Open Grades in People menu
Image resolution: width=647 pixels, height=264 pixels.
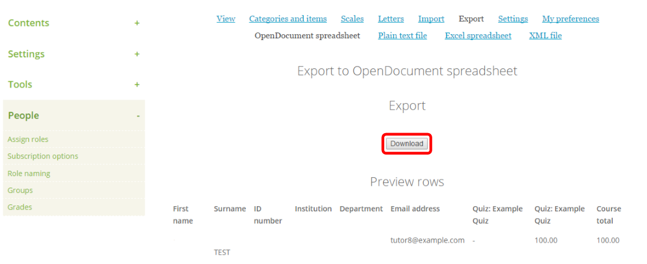tap(20, 207)
